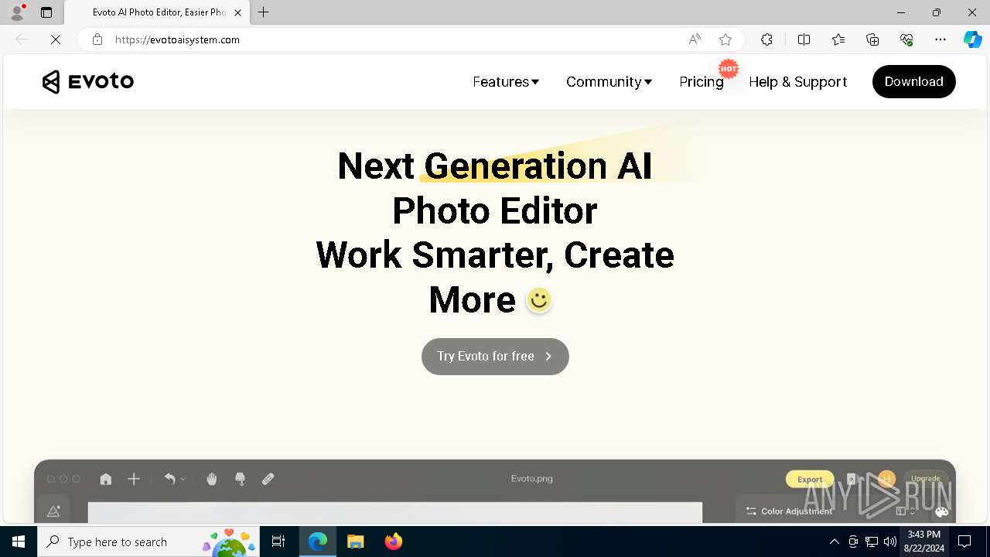Image resolution: width=990 pixels, height=557 pixels.
Task: Stop loading the page
Action: click(x=55, y=39)
